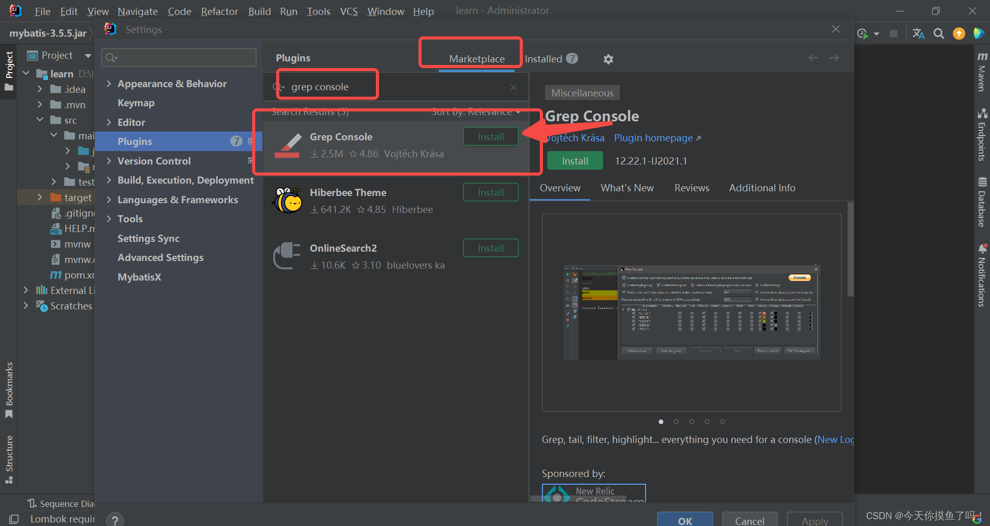
Task: Open search everywhere magnifier icon
Action: (938, 33)
